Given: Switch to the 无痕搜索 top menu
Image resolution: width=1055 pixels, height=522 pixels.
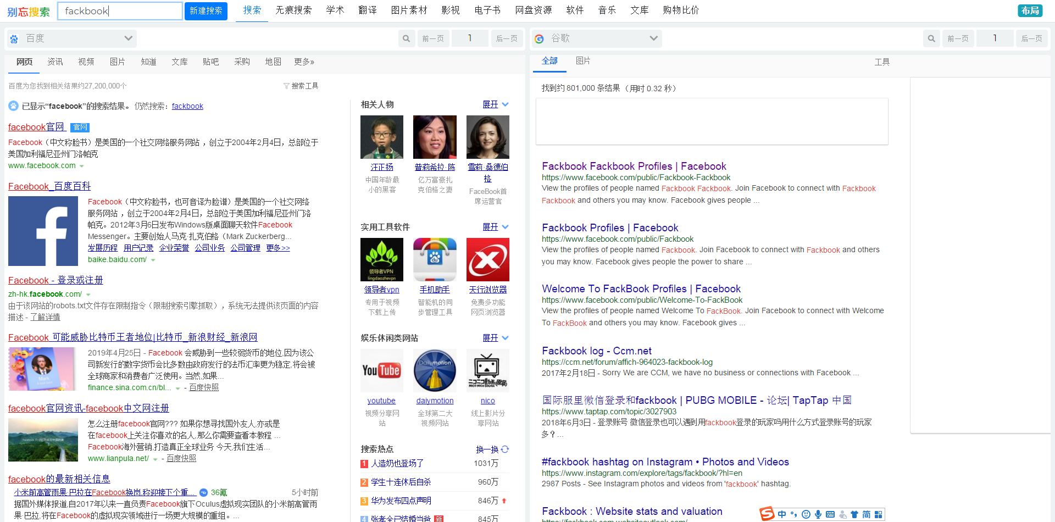Looking at the screenshot, I should (293, 10).
